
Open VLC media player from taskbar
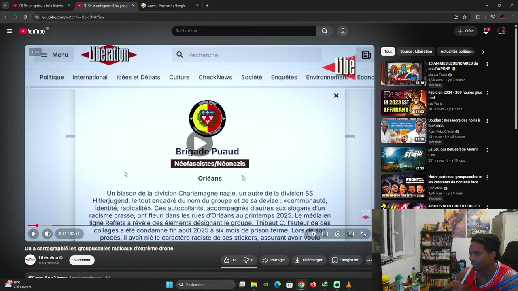coord(348,285)
